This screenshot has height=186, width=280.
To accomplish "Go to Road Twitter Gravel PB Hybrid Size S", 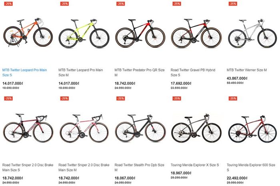I will pos(193,72).
